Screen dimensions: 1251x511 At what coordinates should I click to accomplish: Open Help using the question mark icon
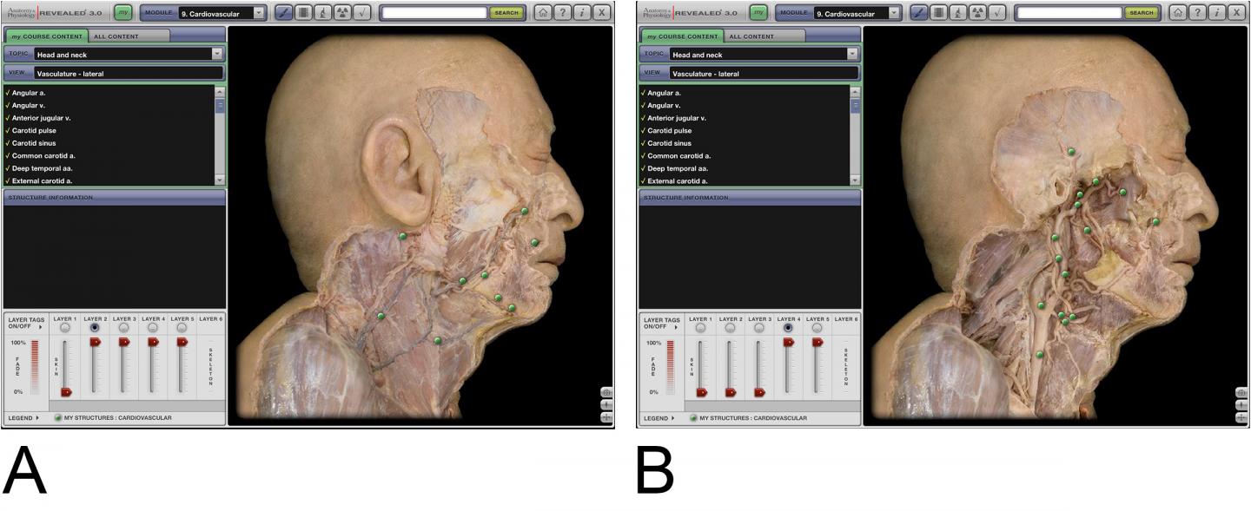(562, 13)
